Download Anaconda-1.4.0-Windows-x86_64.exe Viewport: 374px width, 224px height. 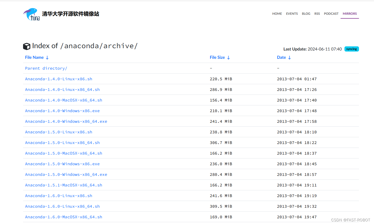[66, 121]
